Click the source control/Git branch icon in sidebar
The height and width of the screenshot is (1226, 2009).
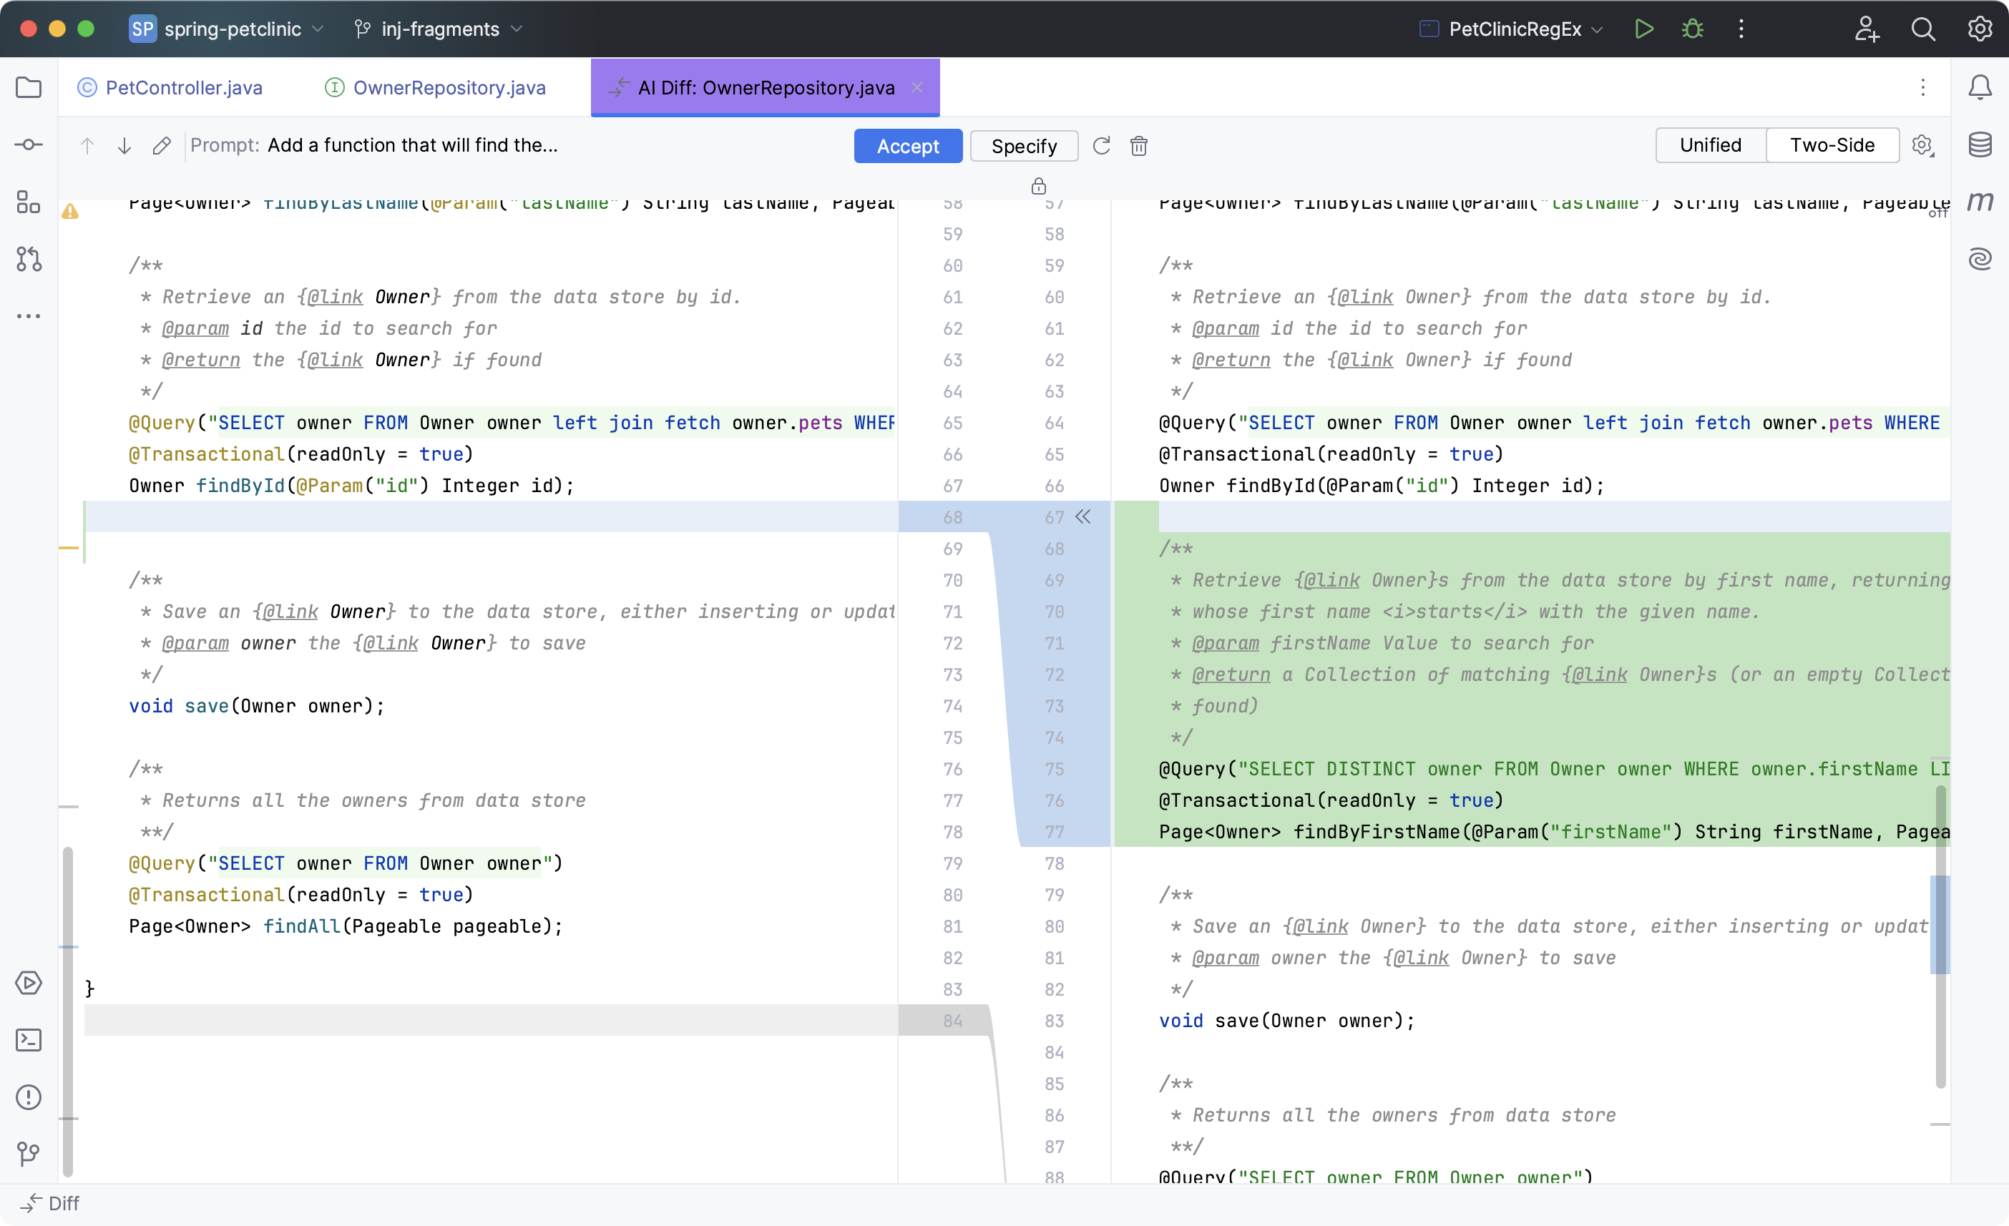click(30, 260)
